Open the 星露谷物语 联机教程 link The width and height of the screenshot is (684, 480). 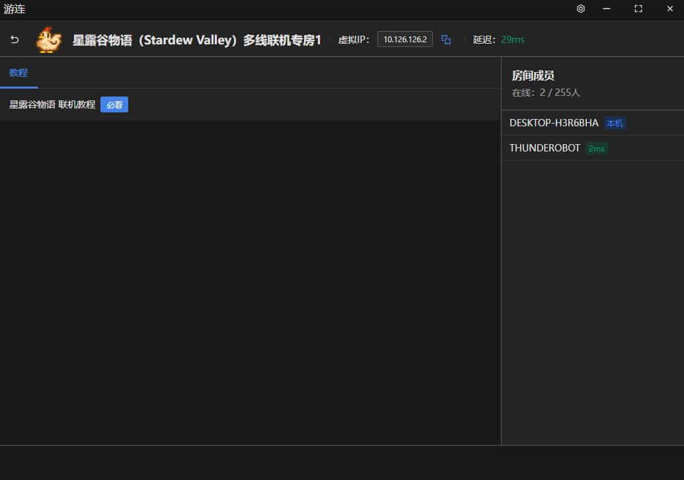52,104
